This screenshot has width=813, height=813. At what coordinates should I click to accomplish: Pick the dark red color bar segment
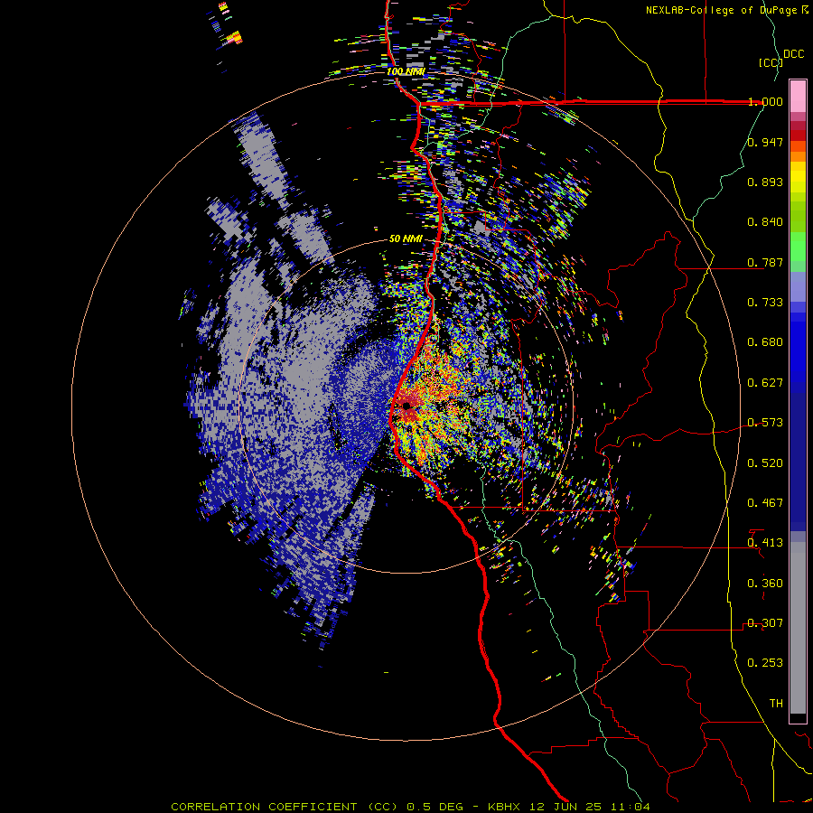click(x=798, y=135)
